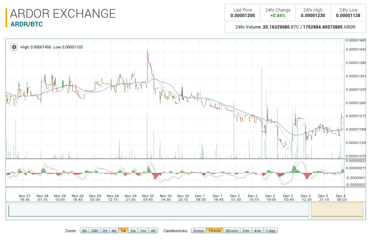Click the chart Low: 0.00001103 label
This screenshot has height=242, width=373.
pyautogui.click(x=68, y=47)
